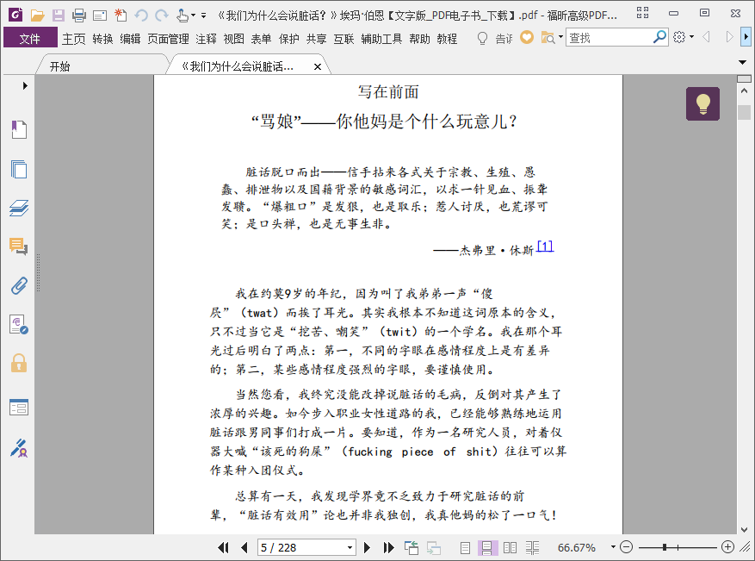755x561 pixels.
Task: Open the form fields panel icon
Action: click(19, 408)
